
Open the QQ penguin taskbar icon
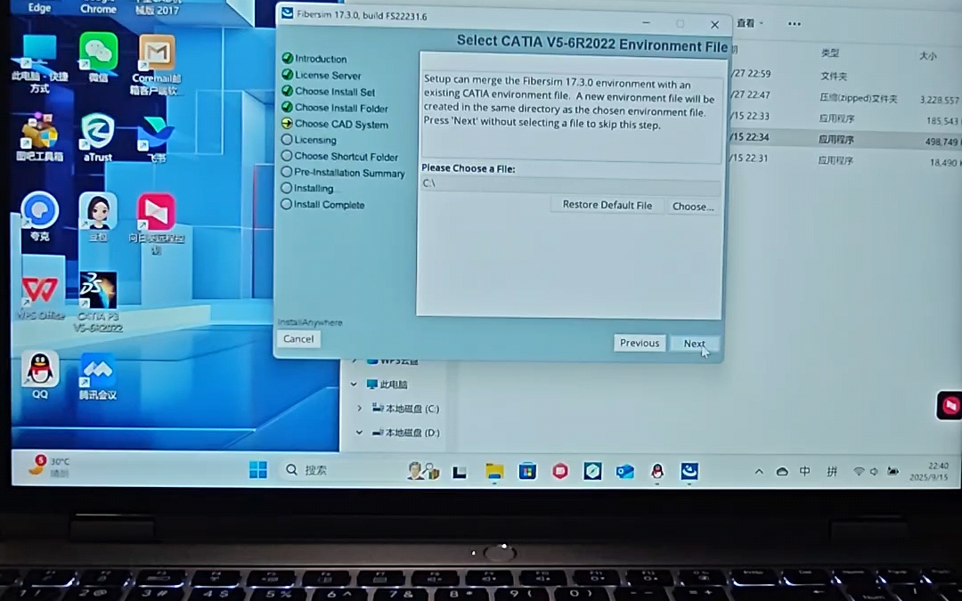tap(657, 471)
